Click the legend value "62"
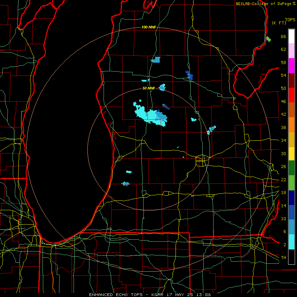The width and height of the screenshot is (297, 297). 283,49
